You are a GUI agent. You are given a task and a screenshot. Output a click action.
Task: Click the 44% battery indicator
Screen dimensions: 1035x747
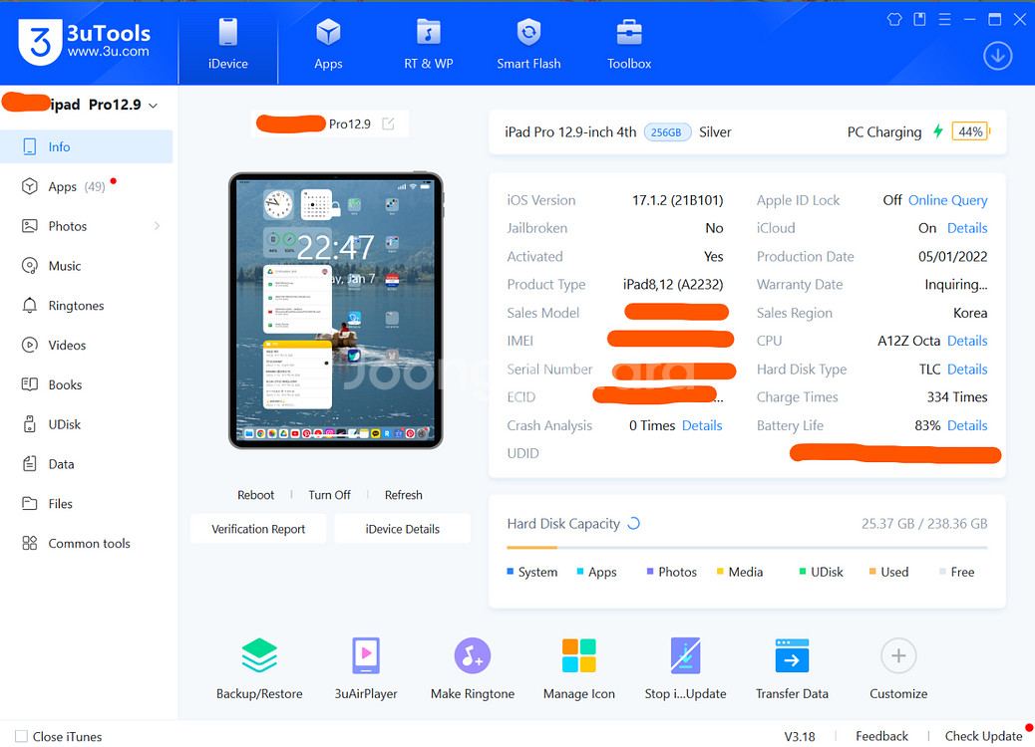(970, 131)
